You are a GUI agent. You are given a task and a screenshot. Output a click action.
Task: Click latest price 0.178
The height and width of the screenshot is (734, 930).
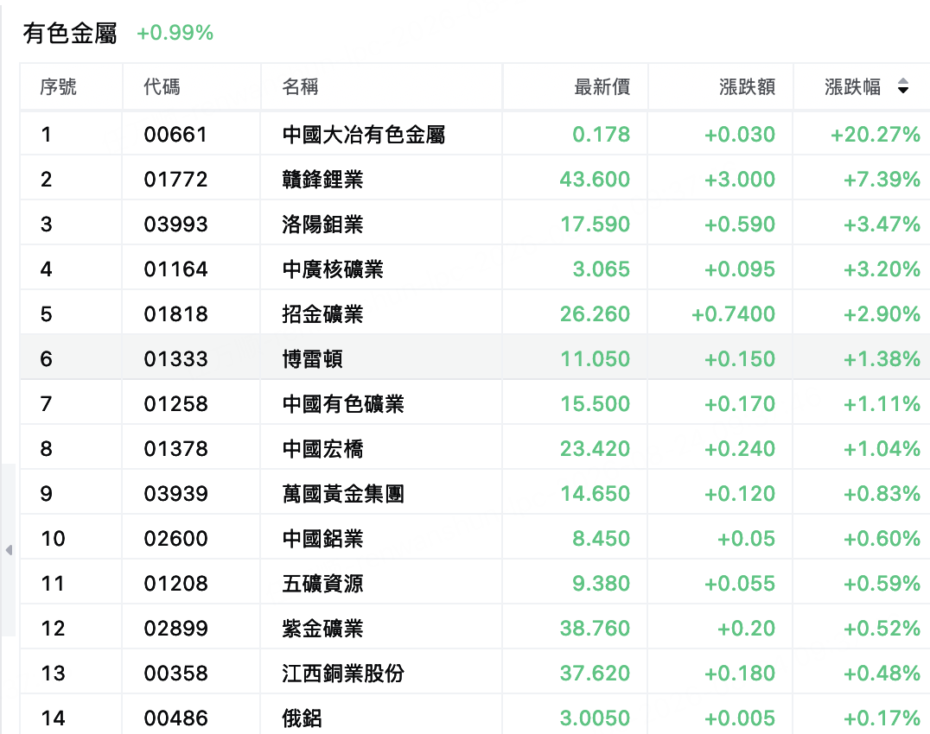point(601,135)
